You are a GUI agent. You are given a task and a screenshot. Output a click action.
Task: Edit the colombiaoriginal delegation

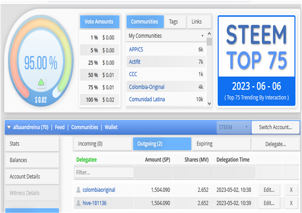tap(269, 190)
